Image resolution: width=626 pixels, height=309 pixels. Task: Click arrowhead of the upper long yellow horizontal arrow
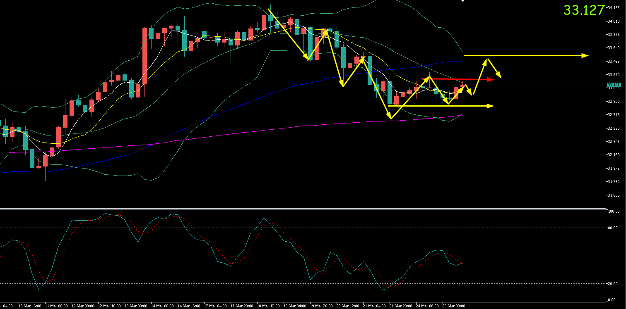coord(585,55)
